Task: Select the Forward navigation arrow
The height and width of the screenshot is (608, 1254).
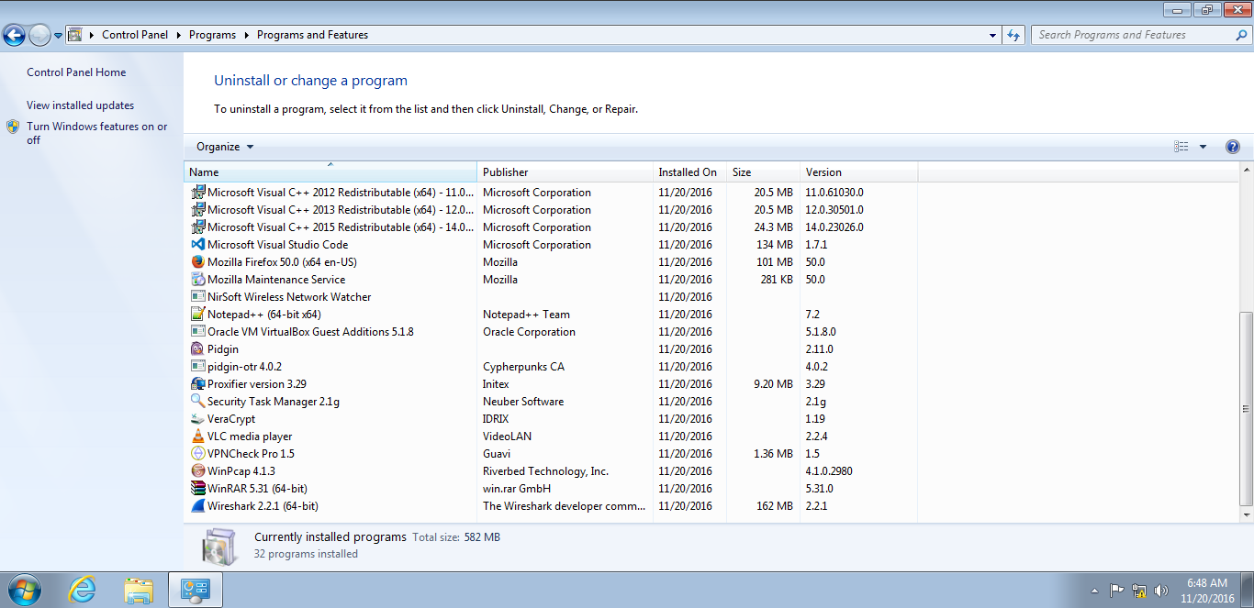Action: [39, 36]
